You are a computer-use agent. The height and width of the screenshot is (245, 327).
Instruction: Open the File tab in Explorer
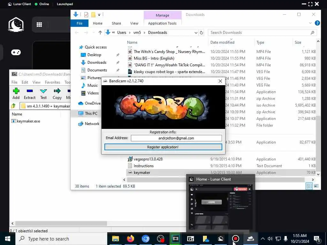(x=80, y=23)
